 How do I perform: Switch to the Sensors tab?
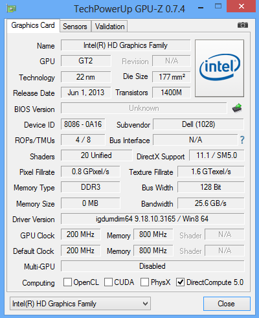(75, 27)
